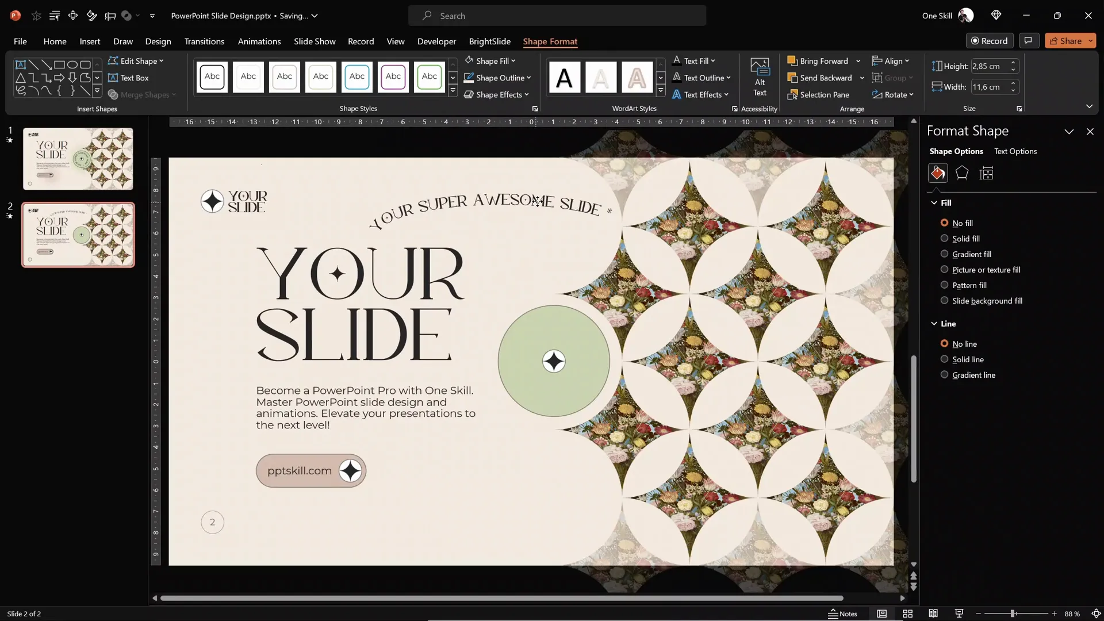
Task: Select the No line radio option
Action: (x=944, y=343)
